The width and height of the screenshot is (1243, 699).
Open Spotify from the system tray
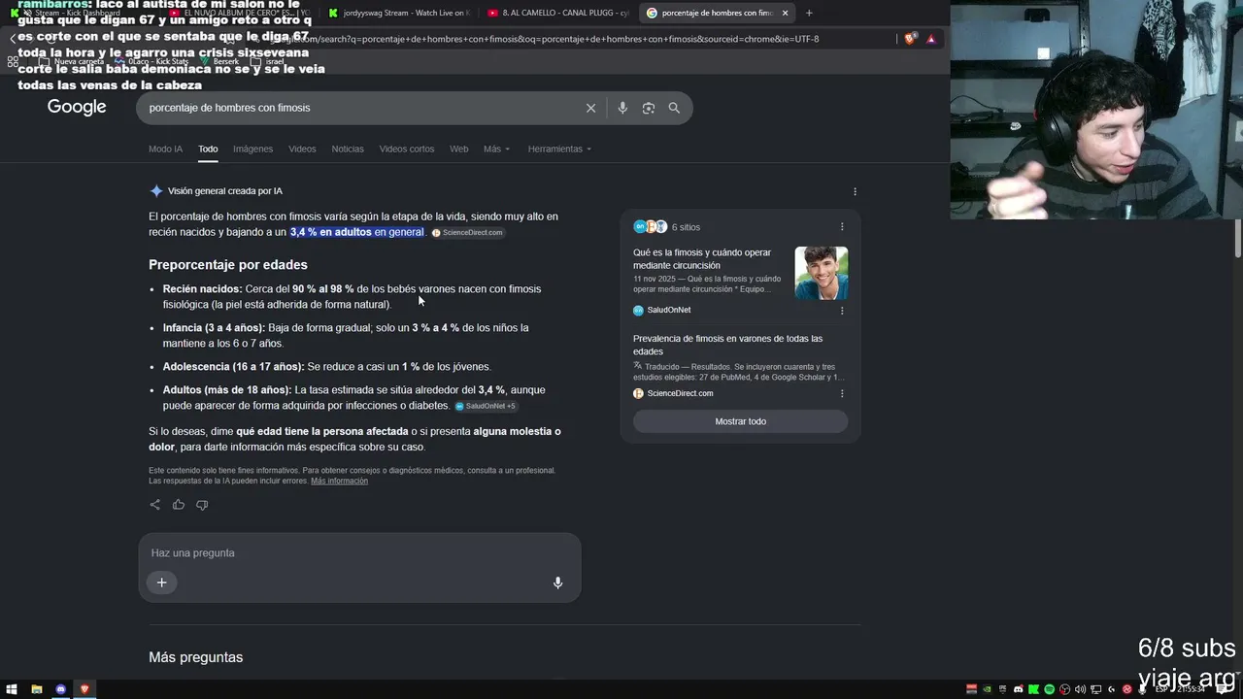coord(1050,689)
